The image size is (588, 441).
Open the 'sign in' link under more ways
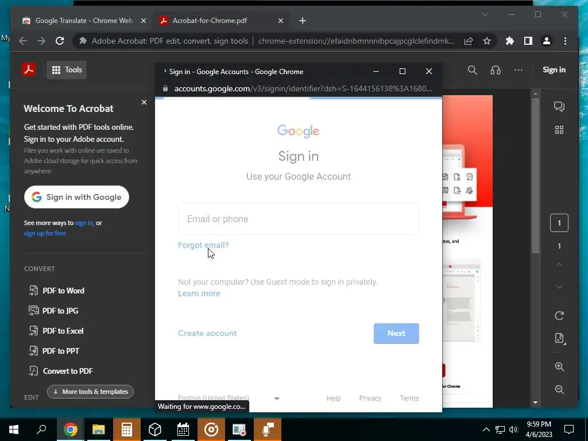coord(84,223)
